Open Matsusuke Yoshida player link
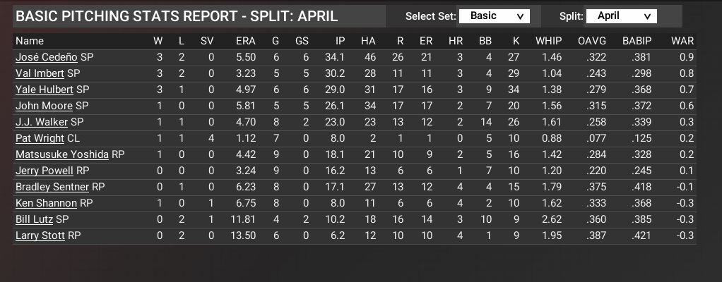The image size is (722, 282). (x=61, y=154)
